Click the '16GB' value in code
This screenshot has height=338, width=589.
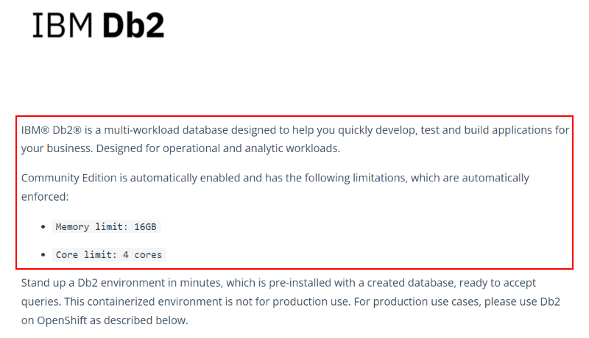145,227
